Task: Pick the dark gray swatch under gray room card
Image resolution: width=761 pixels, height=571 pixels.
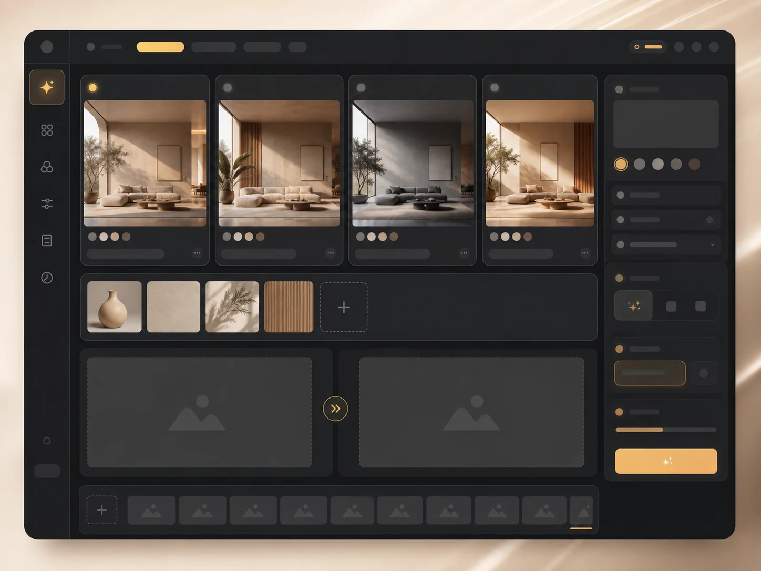Action: 361,237
